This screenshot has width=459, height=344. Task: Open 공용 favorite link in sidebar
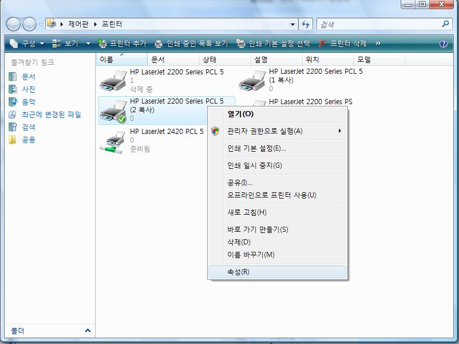(x=29, y=140)
